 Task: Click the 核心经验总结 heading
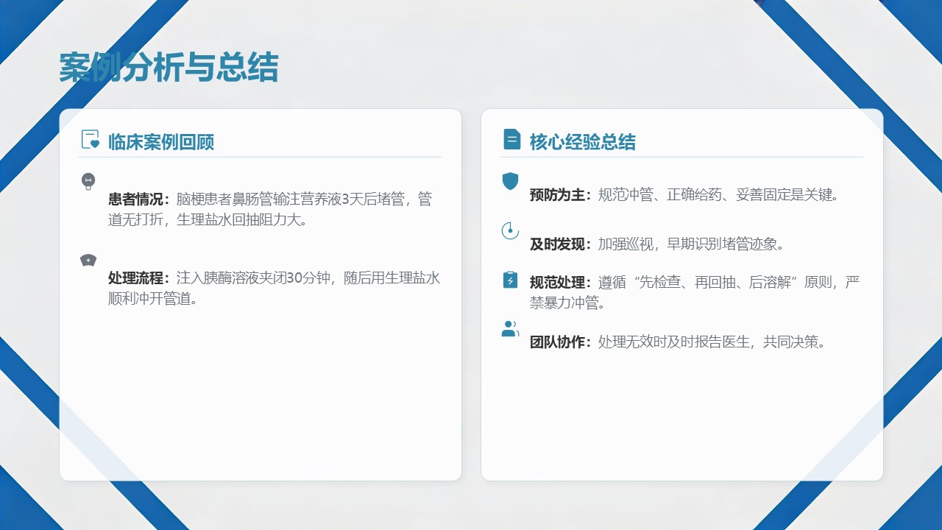coord(582,141)
